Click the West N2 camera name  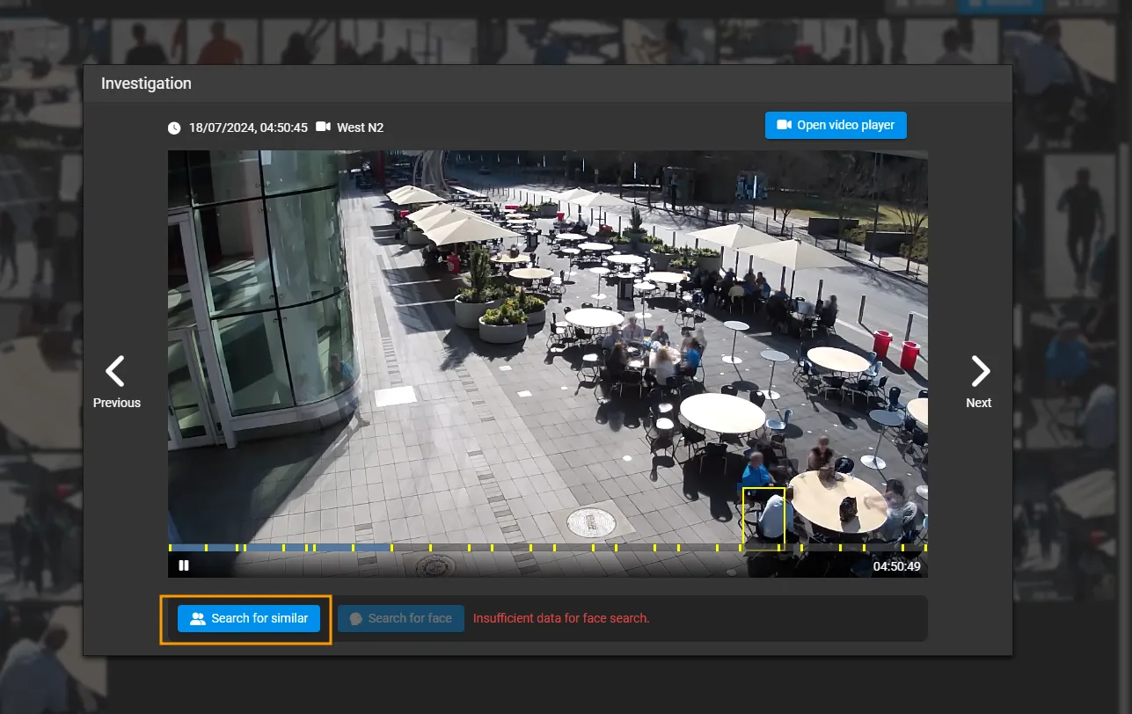[361, 127]
